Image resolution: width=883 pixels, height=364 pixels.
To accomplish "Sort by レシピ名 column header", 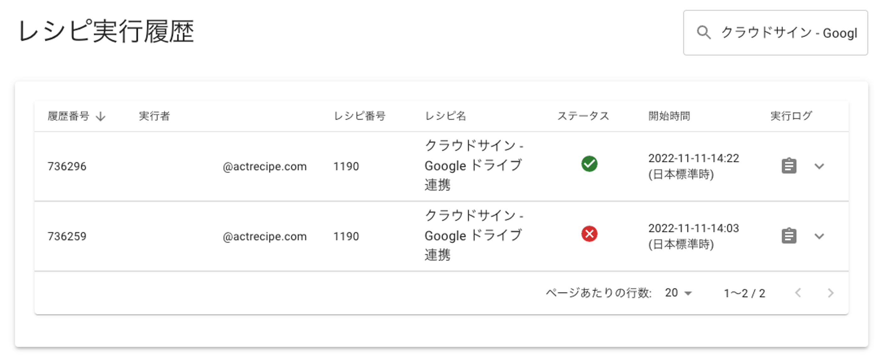I will pos(445,116).
